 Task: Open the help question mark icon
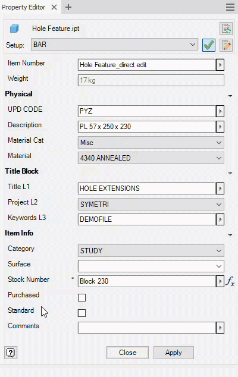pyautogui.click(x=11, y=353)
